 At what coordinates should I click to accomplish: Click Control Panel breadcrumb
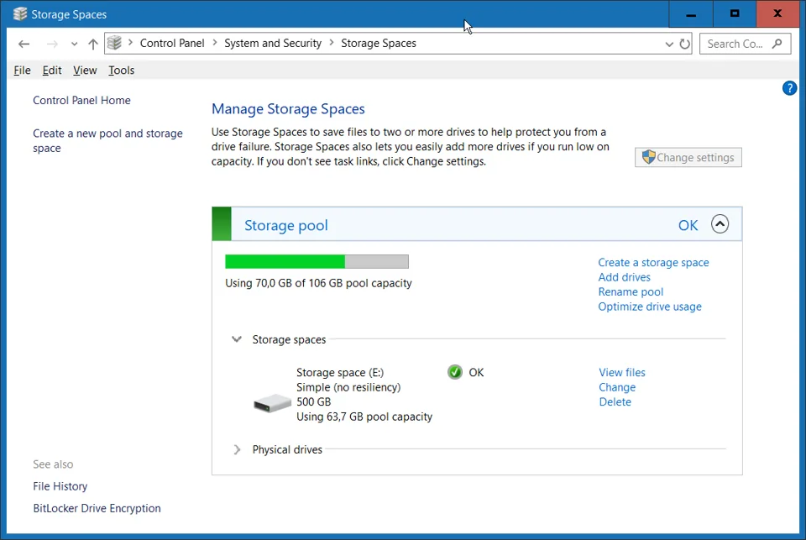coord(172,43)
